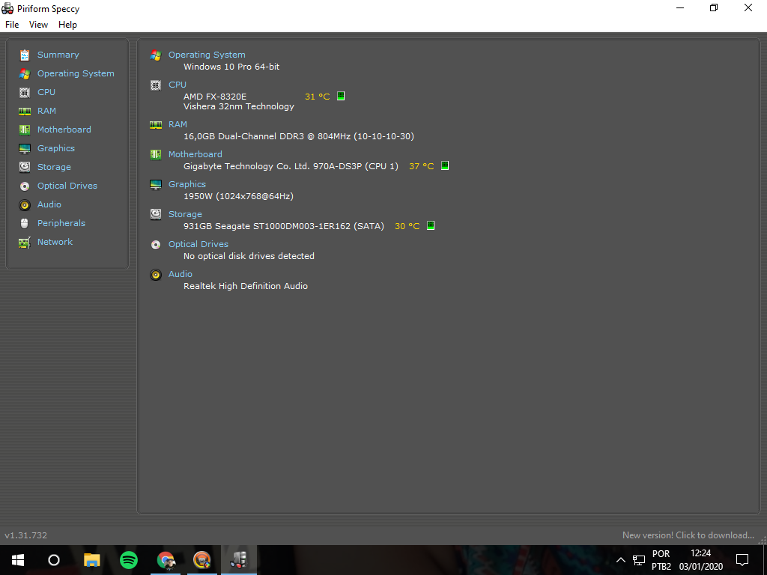Click the motherboard temperature 37 °C value
This screenshot has width=767, height=575.
point(421,166)
